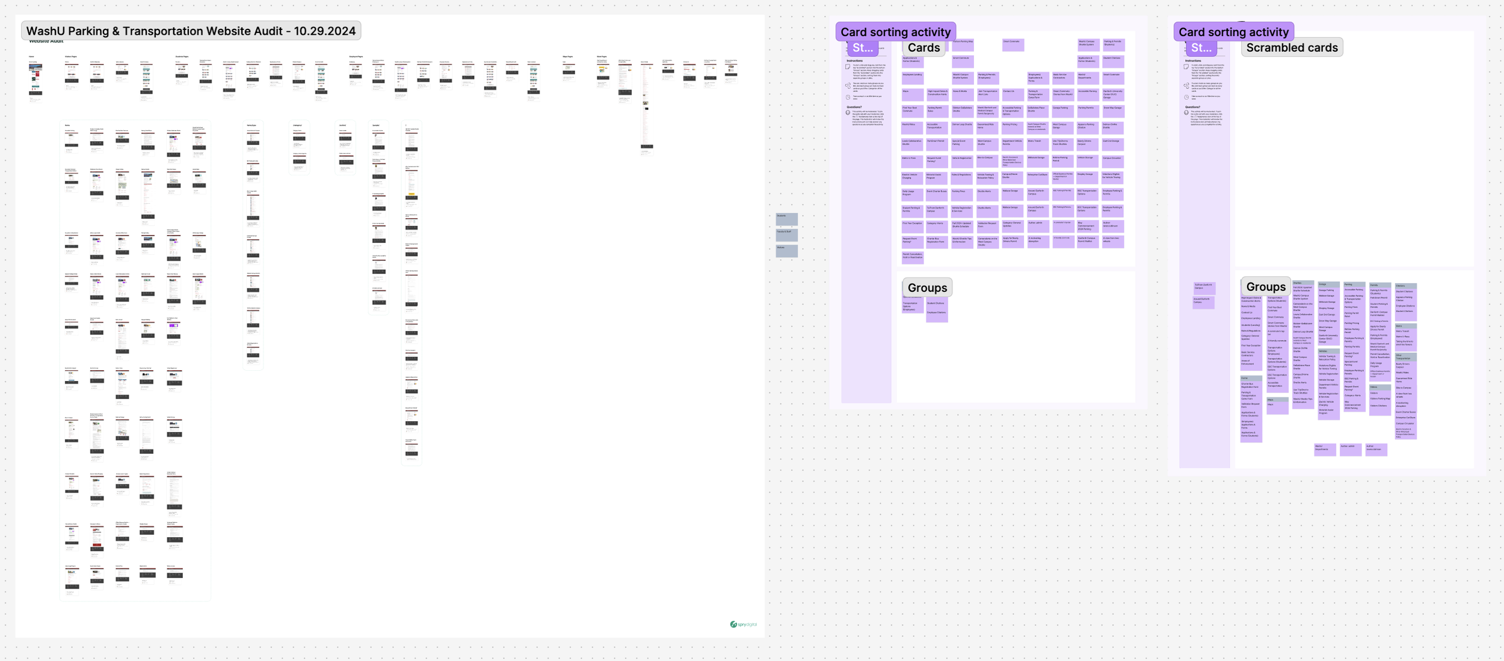Select the gray Students sticky note
This screenshot has width=1504, height=661.
[786, 219]
